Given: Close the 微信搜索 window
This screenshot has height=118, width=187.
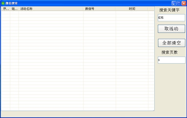Looking at the screenshot, I should (x=184, y=3).
